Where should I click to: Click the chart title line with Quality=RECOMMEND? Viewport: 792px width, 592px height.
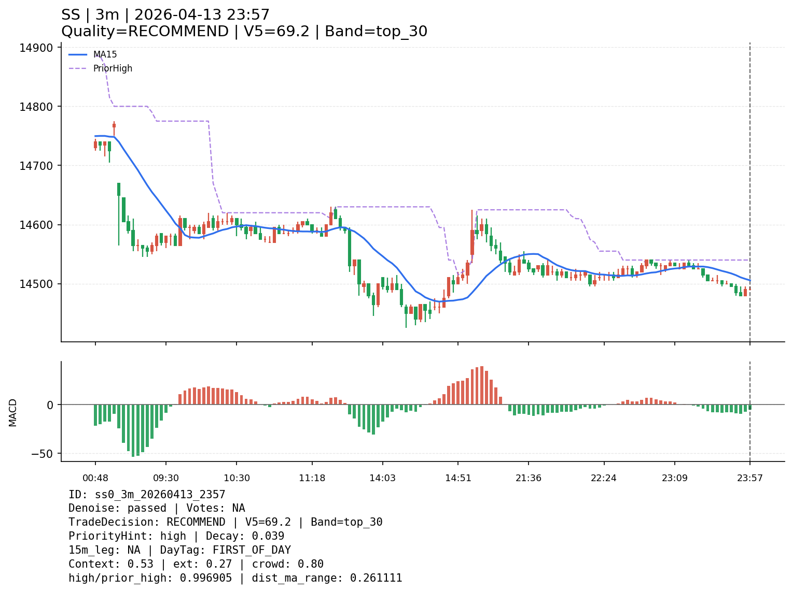[x=244, y=32]
